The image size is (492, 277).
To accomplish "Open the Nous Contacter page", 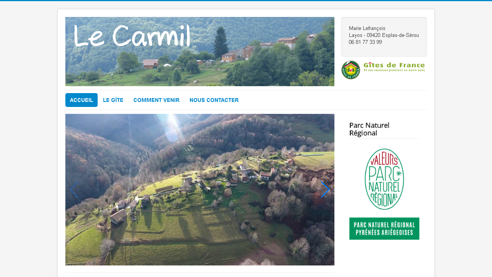I will [x=214, y=100].
